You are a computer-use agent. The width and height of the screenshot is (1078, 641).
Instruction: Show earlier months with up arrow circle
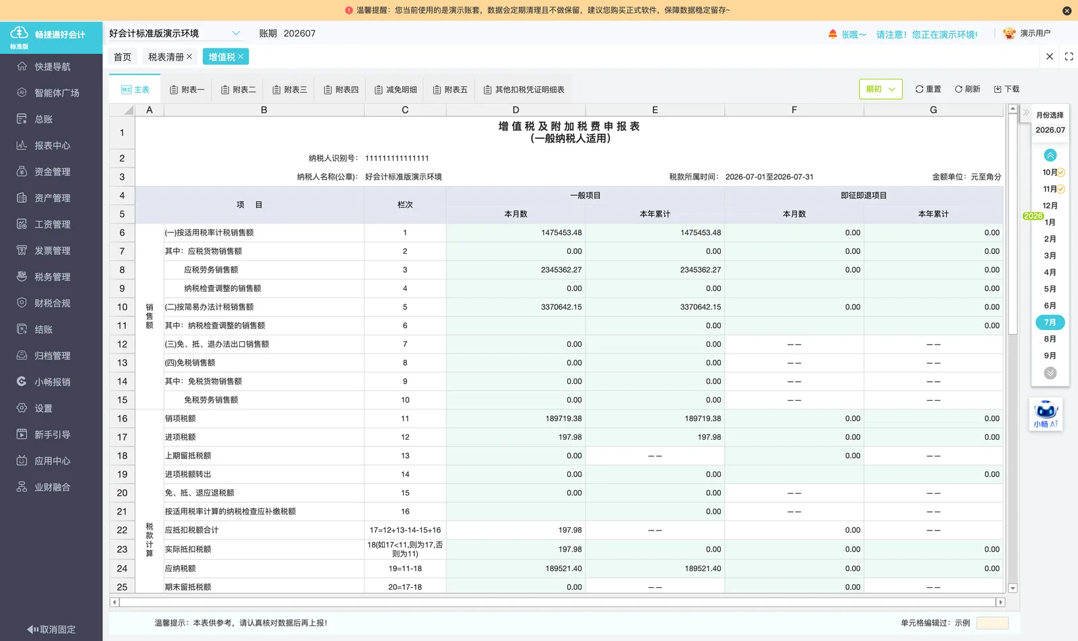pos(1050,156)
